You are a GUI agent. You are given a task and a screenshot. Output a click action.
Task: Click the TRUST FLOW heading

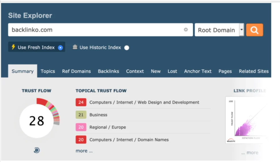click(36, 91)
